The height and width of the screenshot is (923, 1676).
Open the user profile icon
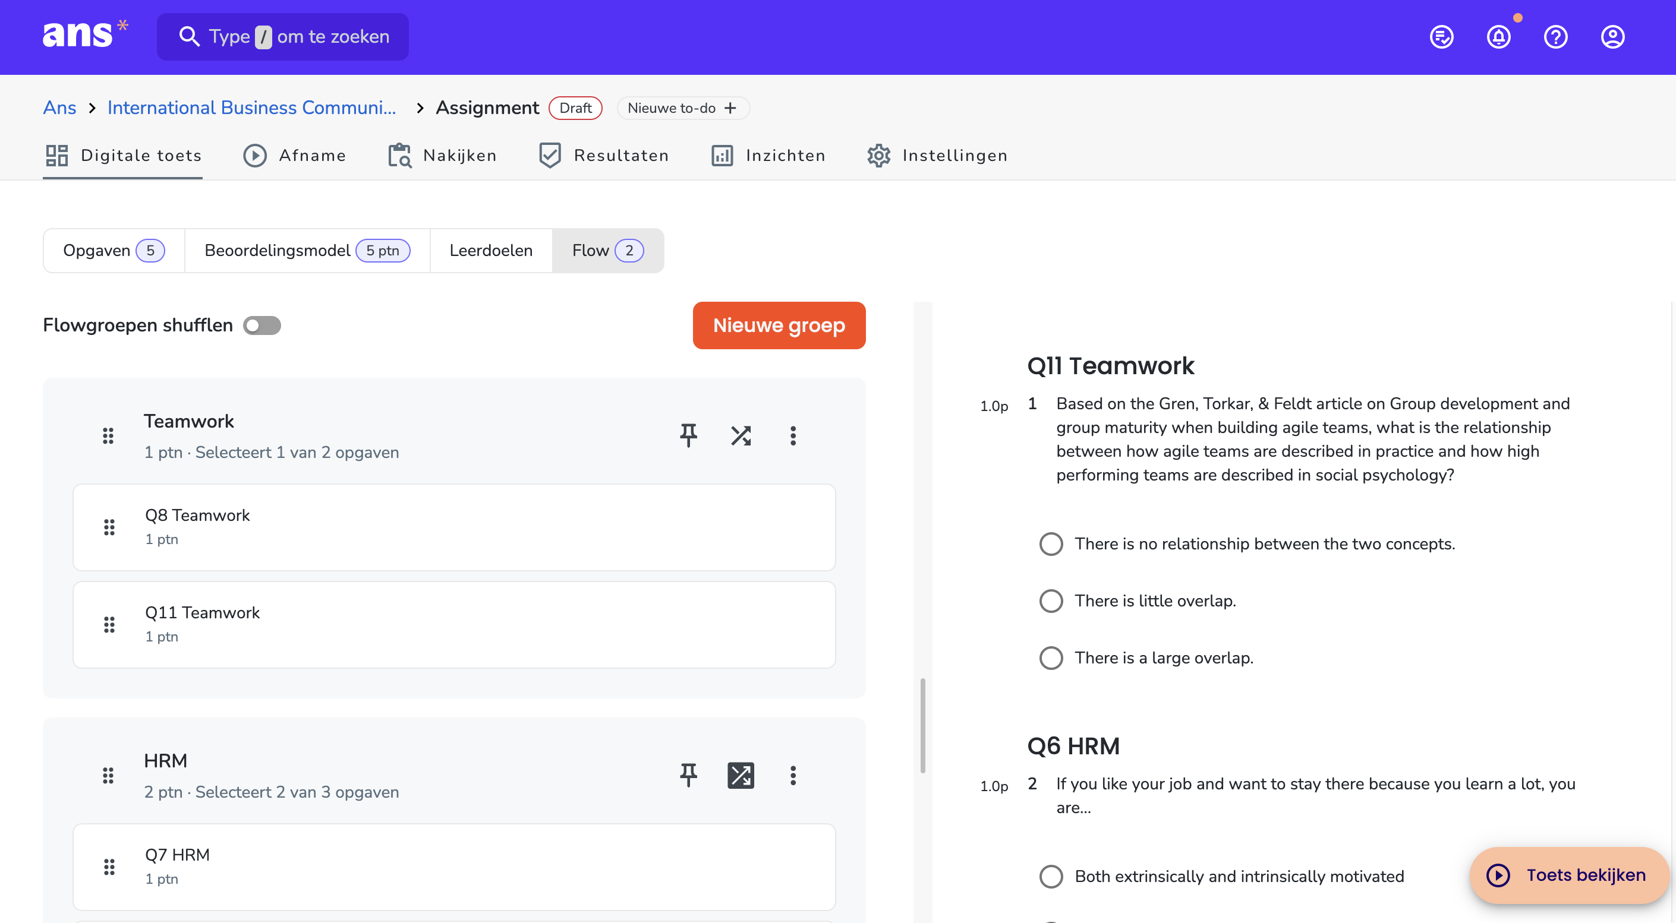(1612, 36)
